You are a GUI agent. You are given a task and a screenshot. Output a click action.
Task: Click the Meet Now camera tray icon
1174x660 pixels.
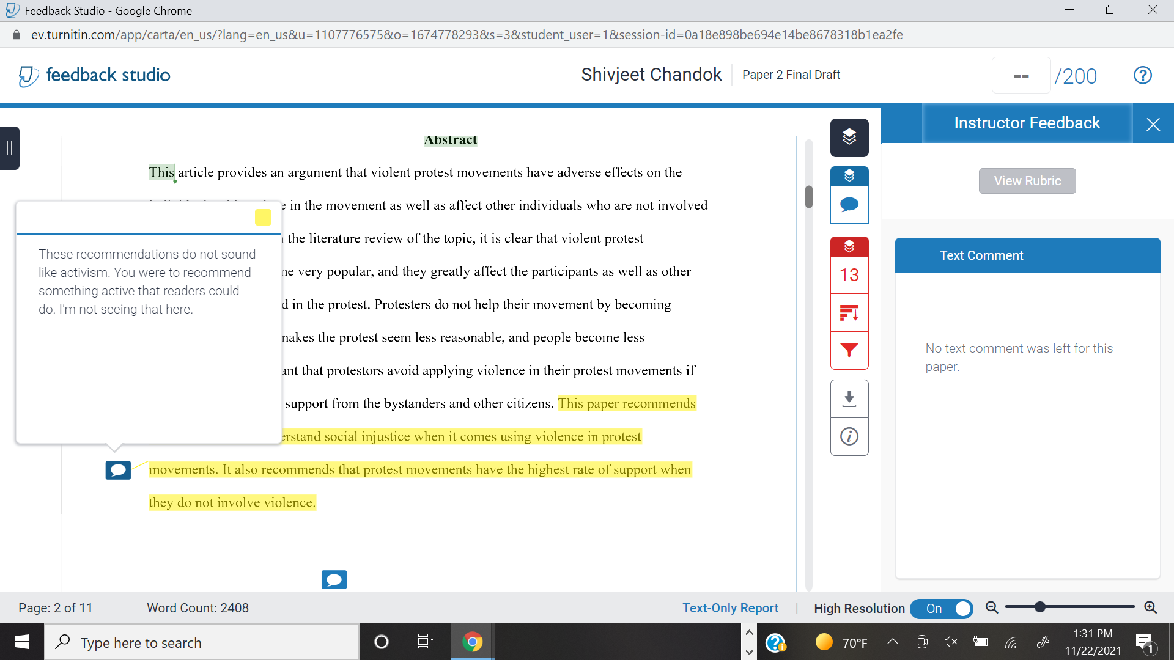(x=922, y=642)
